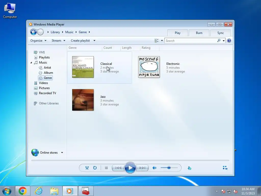
Task: Click the Stop playback button
Action: pyautogui.click(x=106, y=168)
